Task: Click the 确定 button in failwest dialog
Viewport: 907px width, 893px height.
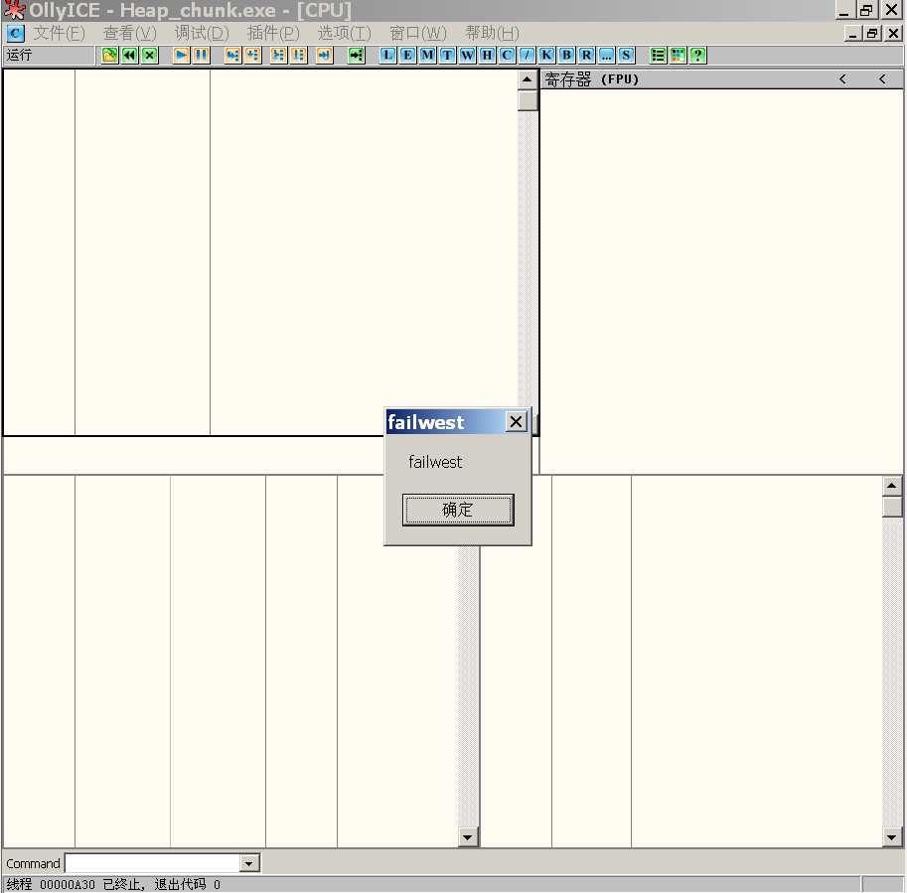Action: click(458, 510)
